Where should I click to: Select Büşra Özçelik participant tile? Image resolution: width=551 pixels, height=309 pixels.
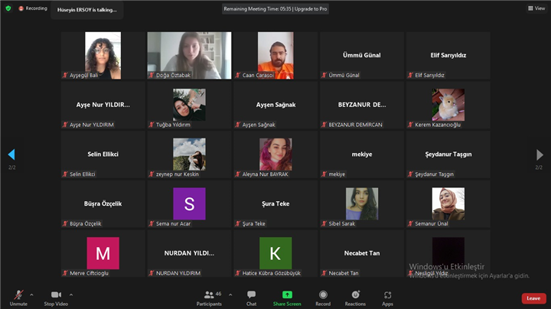pyautogui.click(x=103, y=204)
